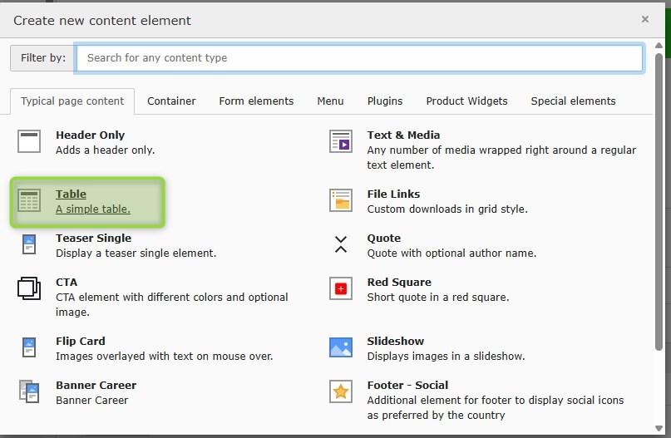Image resolution: width=671 pixels, height=438 pixels.
Task: Click the 'Slideshow' title text
Action: [x=396, y=342]
